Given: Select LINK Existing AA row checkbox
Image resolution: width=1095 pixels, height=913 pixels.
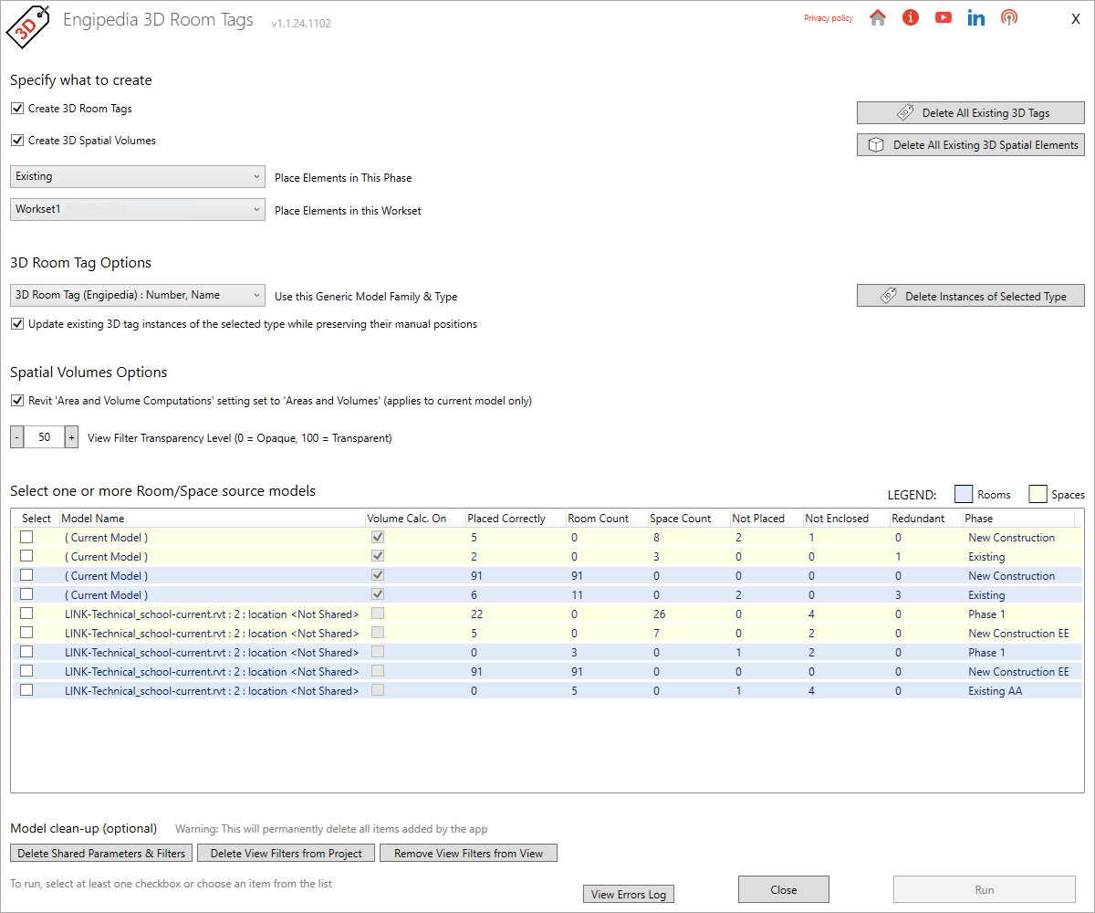Looking at the screenshot, I should (x=26, y=690).
